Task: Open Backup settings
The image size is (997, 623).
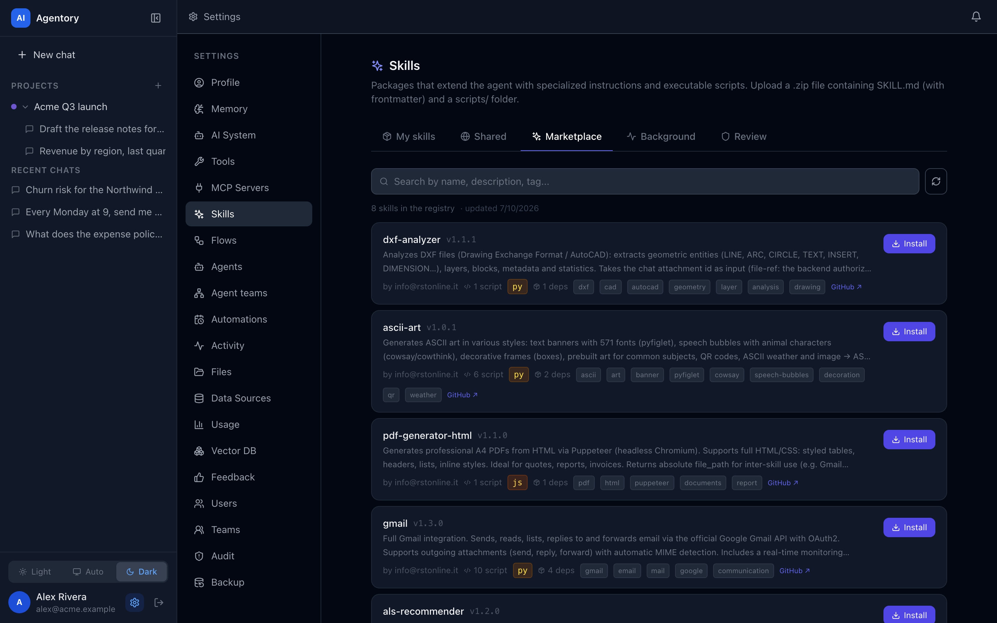Action: coord(249,582)
